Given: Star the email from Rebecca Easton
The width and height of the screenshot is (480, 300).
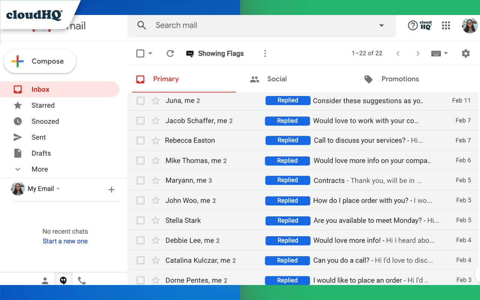Looking at the screenshot, I should [156, 140].
